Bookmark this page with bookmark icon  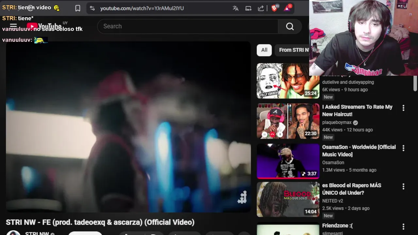pos(78,8)
